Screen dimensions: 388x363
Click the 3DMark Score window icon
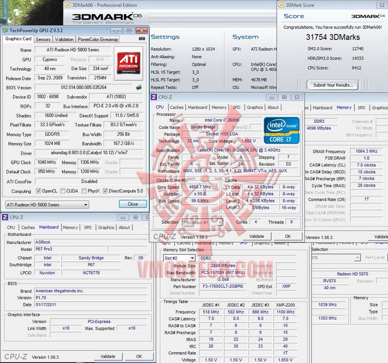point(281,5)
